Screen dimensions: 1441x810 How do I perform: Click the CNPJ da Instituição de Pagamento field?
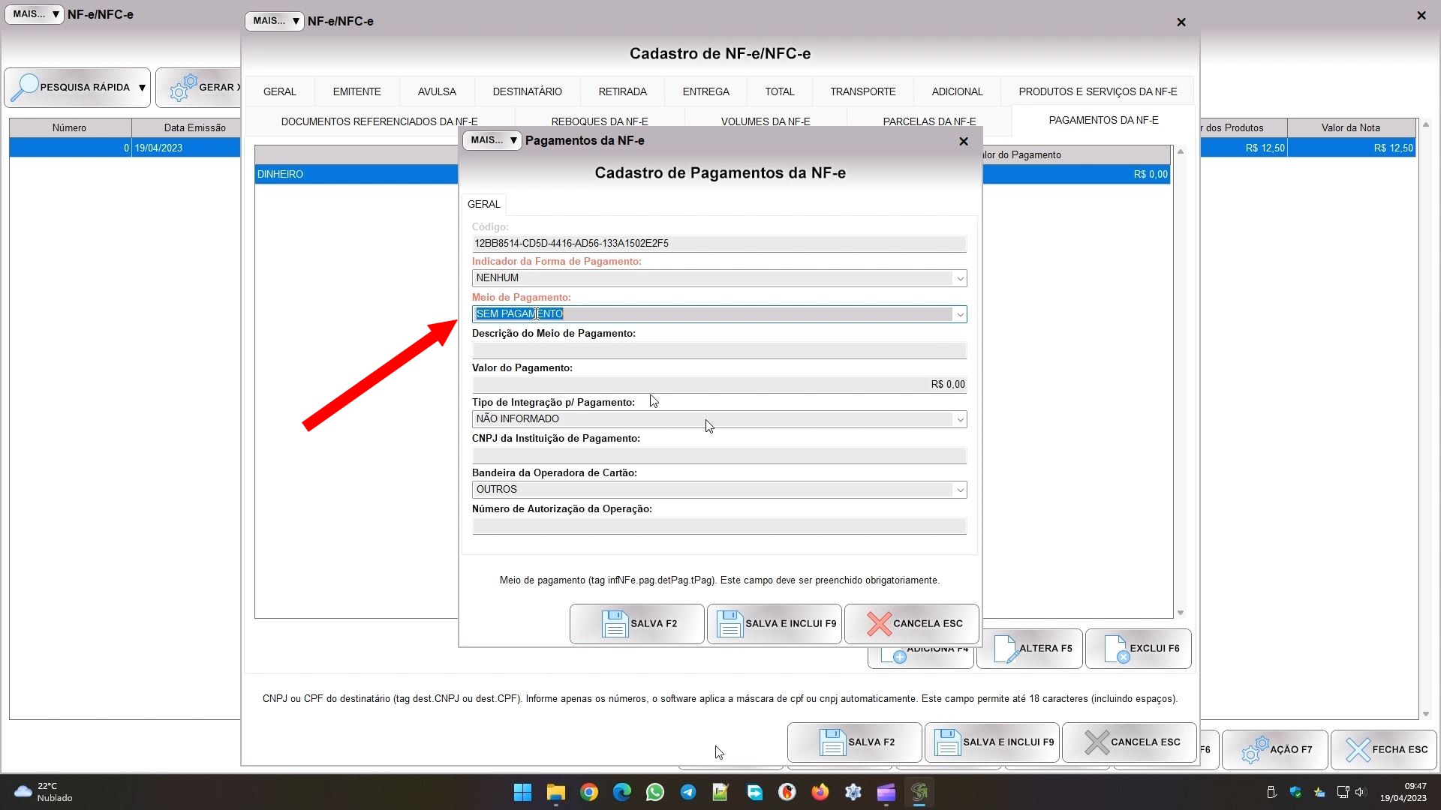(x=718, y=455)
